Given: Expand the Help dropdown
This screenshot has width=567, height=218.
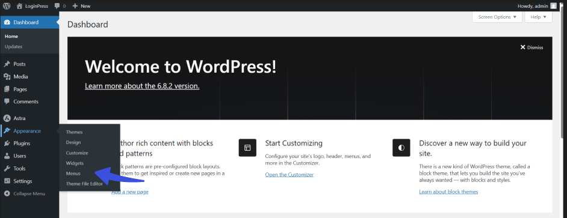Looking at the screenshot, I should [x=539, y=17].
